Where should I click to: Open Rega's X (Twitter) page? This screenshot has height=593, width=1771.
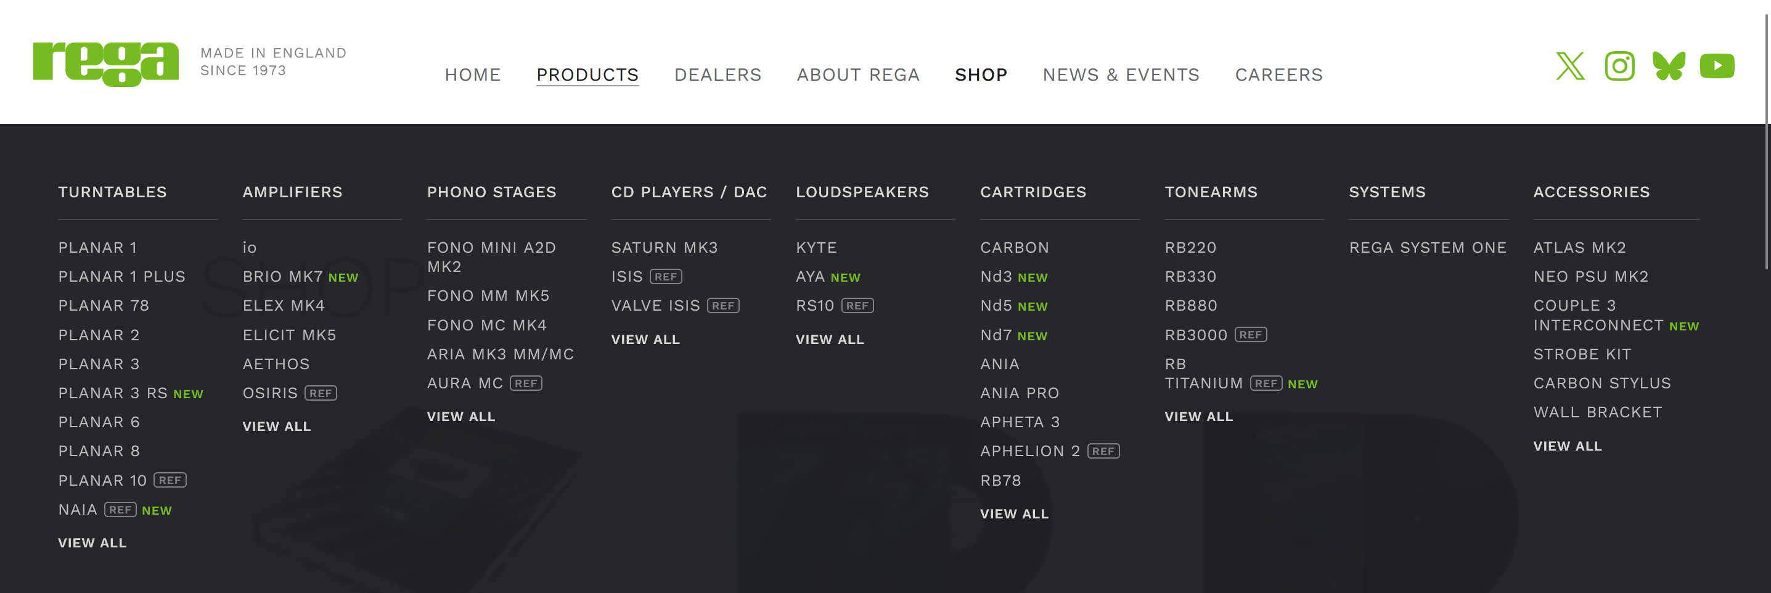coord(1570,66)
